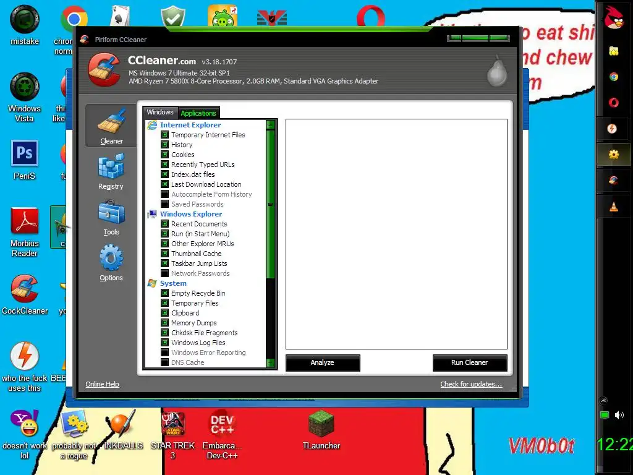
Task: Click the CCleaner logo in header
Action: coord(104,70)
